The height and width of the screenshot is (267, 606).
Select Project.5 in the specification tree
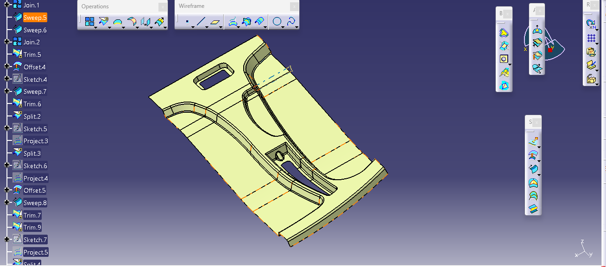click(x=36, y=252)
